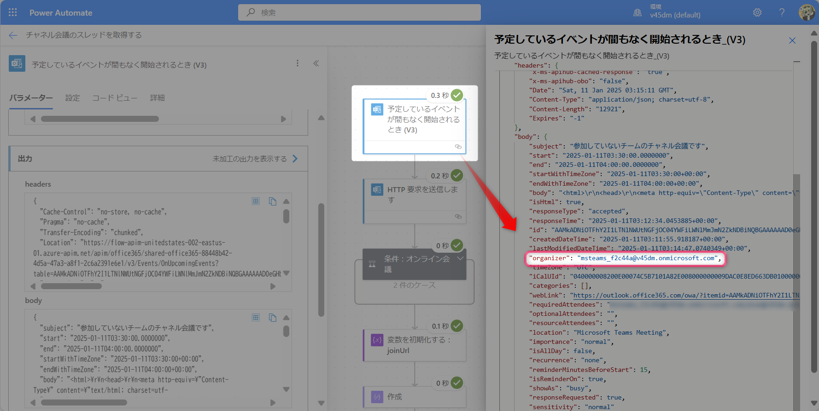
Task: Click the link icon on HTTP card
Action: point(458,217)
